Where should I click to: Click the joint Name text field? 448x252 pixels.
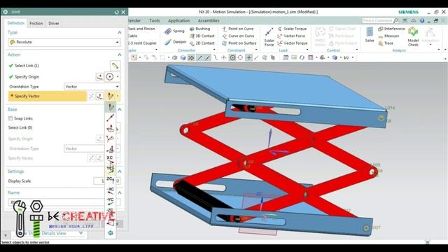56,202
